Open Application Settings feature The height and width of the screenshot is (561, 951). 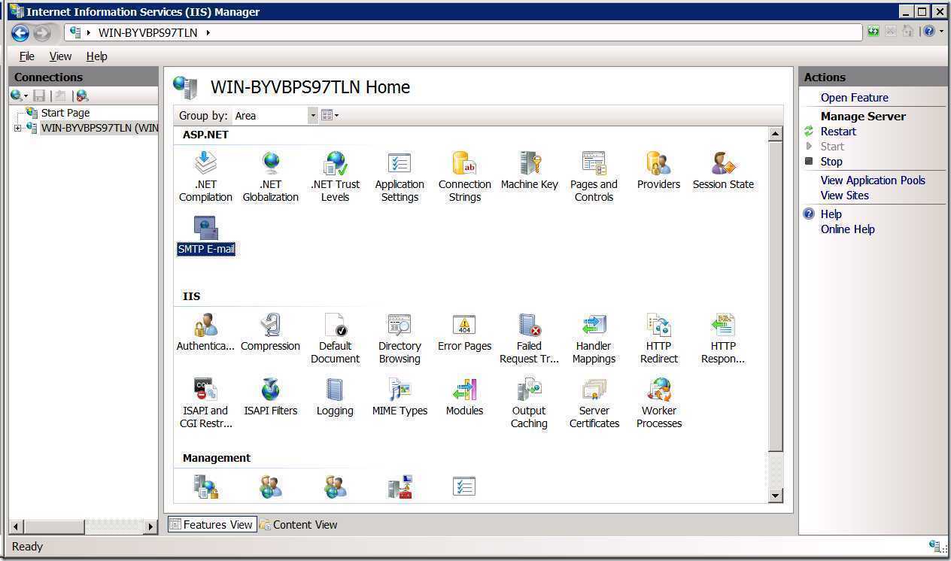click(400, 177)
